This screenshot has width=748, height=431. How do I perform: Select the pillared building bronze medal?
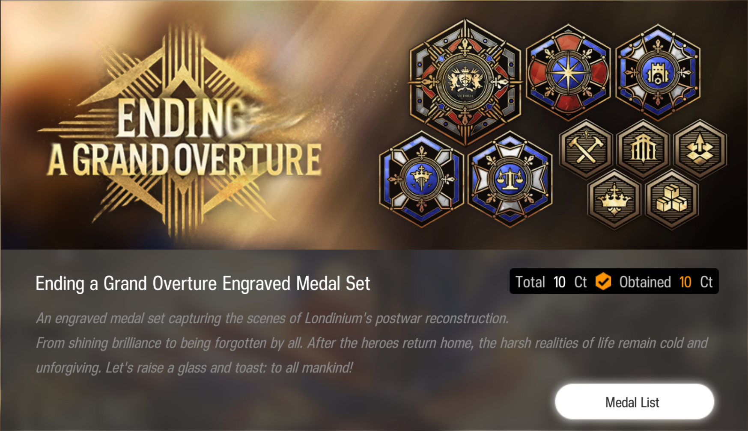tap(643, 149)
